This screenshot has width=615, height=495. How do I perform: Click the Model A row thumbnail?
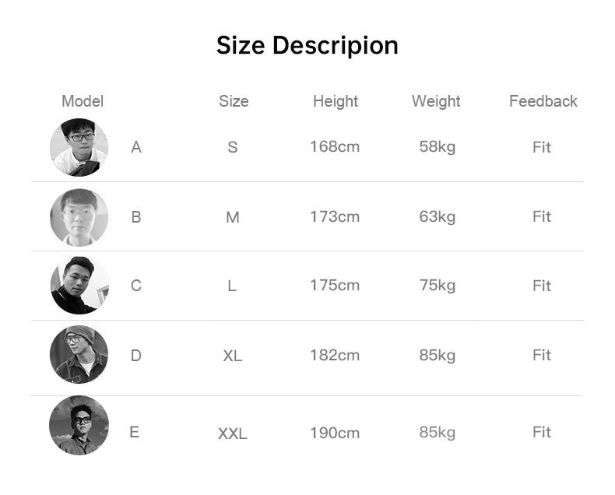79,147
